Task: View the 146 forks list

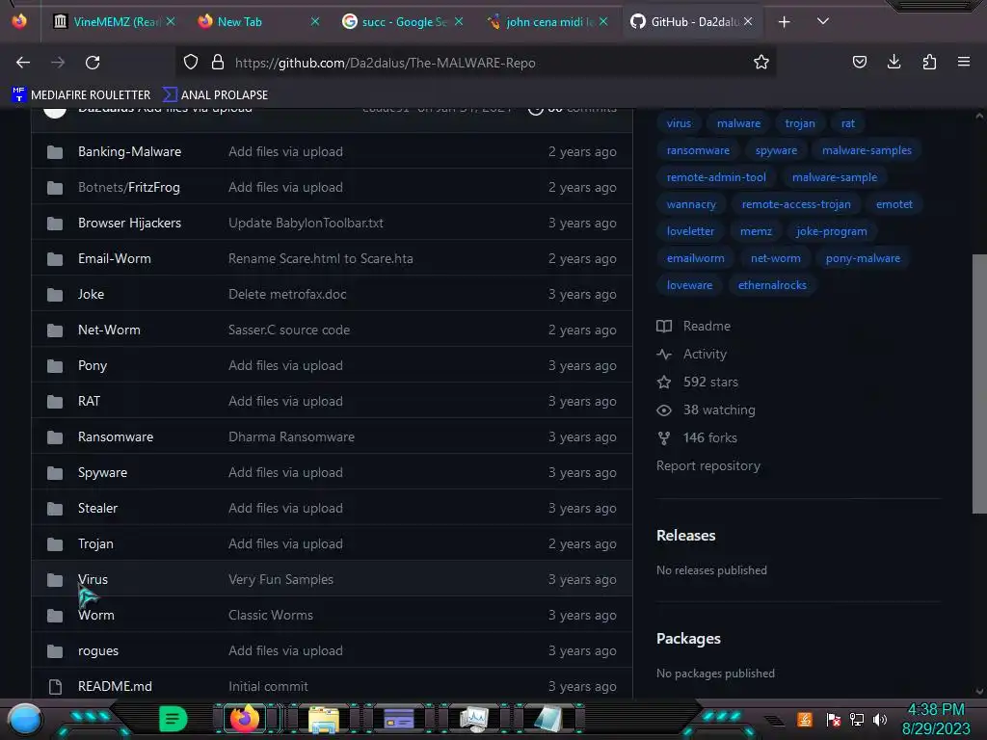Action: 697,438
